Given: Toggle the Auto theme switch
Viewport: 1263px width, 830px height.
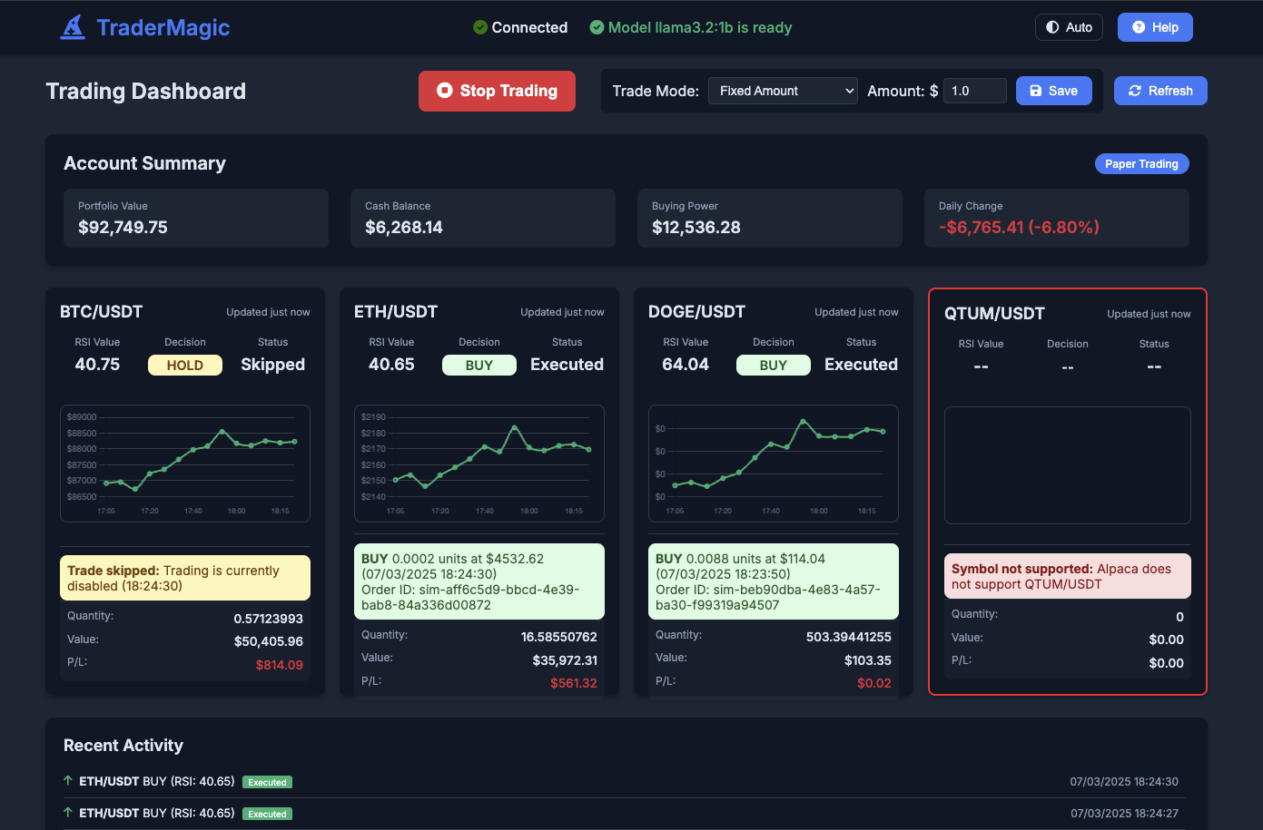Looking at the screenshot, I should (x=1069, y=27).
